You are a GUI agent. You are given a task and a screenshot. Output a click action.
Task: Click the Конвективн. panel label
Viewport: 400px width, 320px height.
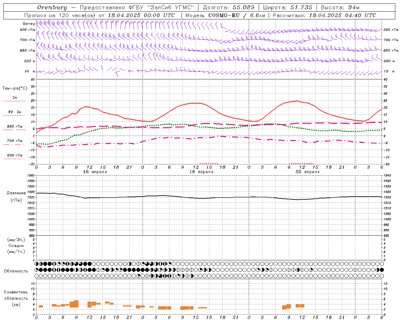coord(16,292)
